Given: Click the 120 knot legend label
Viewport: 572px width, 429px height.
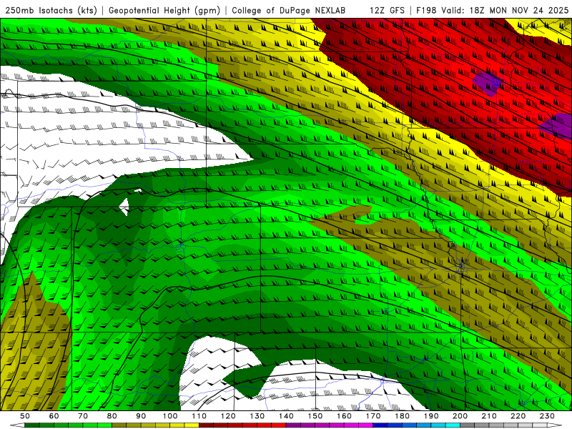Looking at the screenshot, I should (x=228, y=416).
